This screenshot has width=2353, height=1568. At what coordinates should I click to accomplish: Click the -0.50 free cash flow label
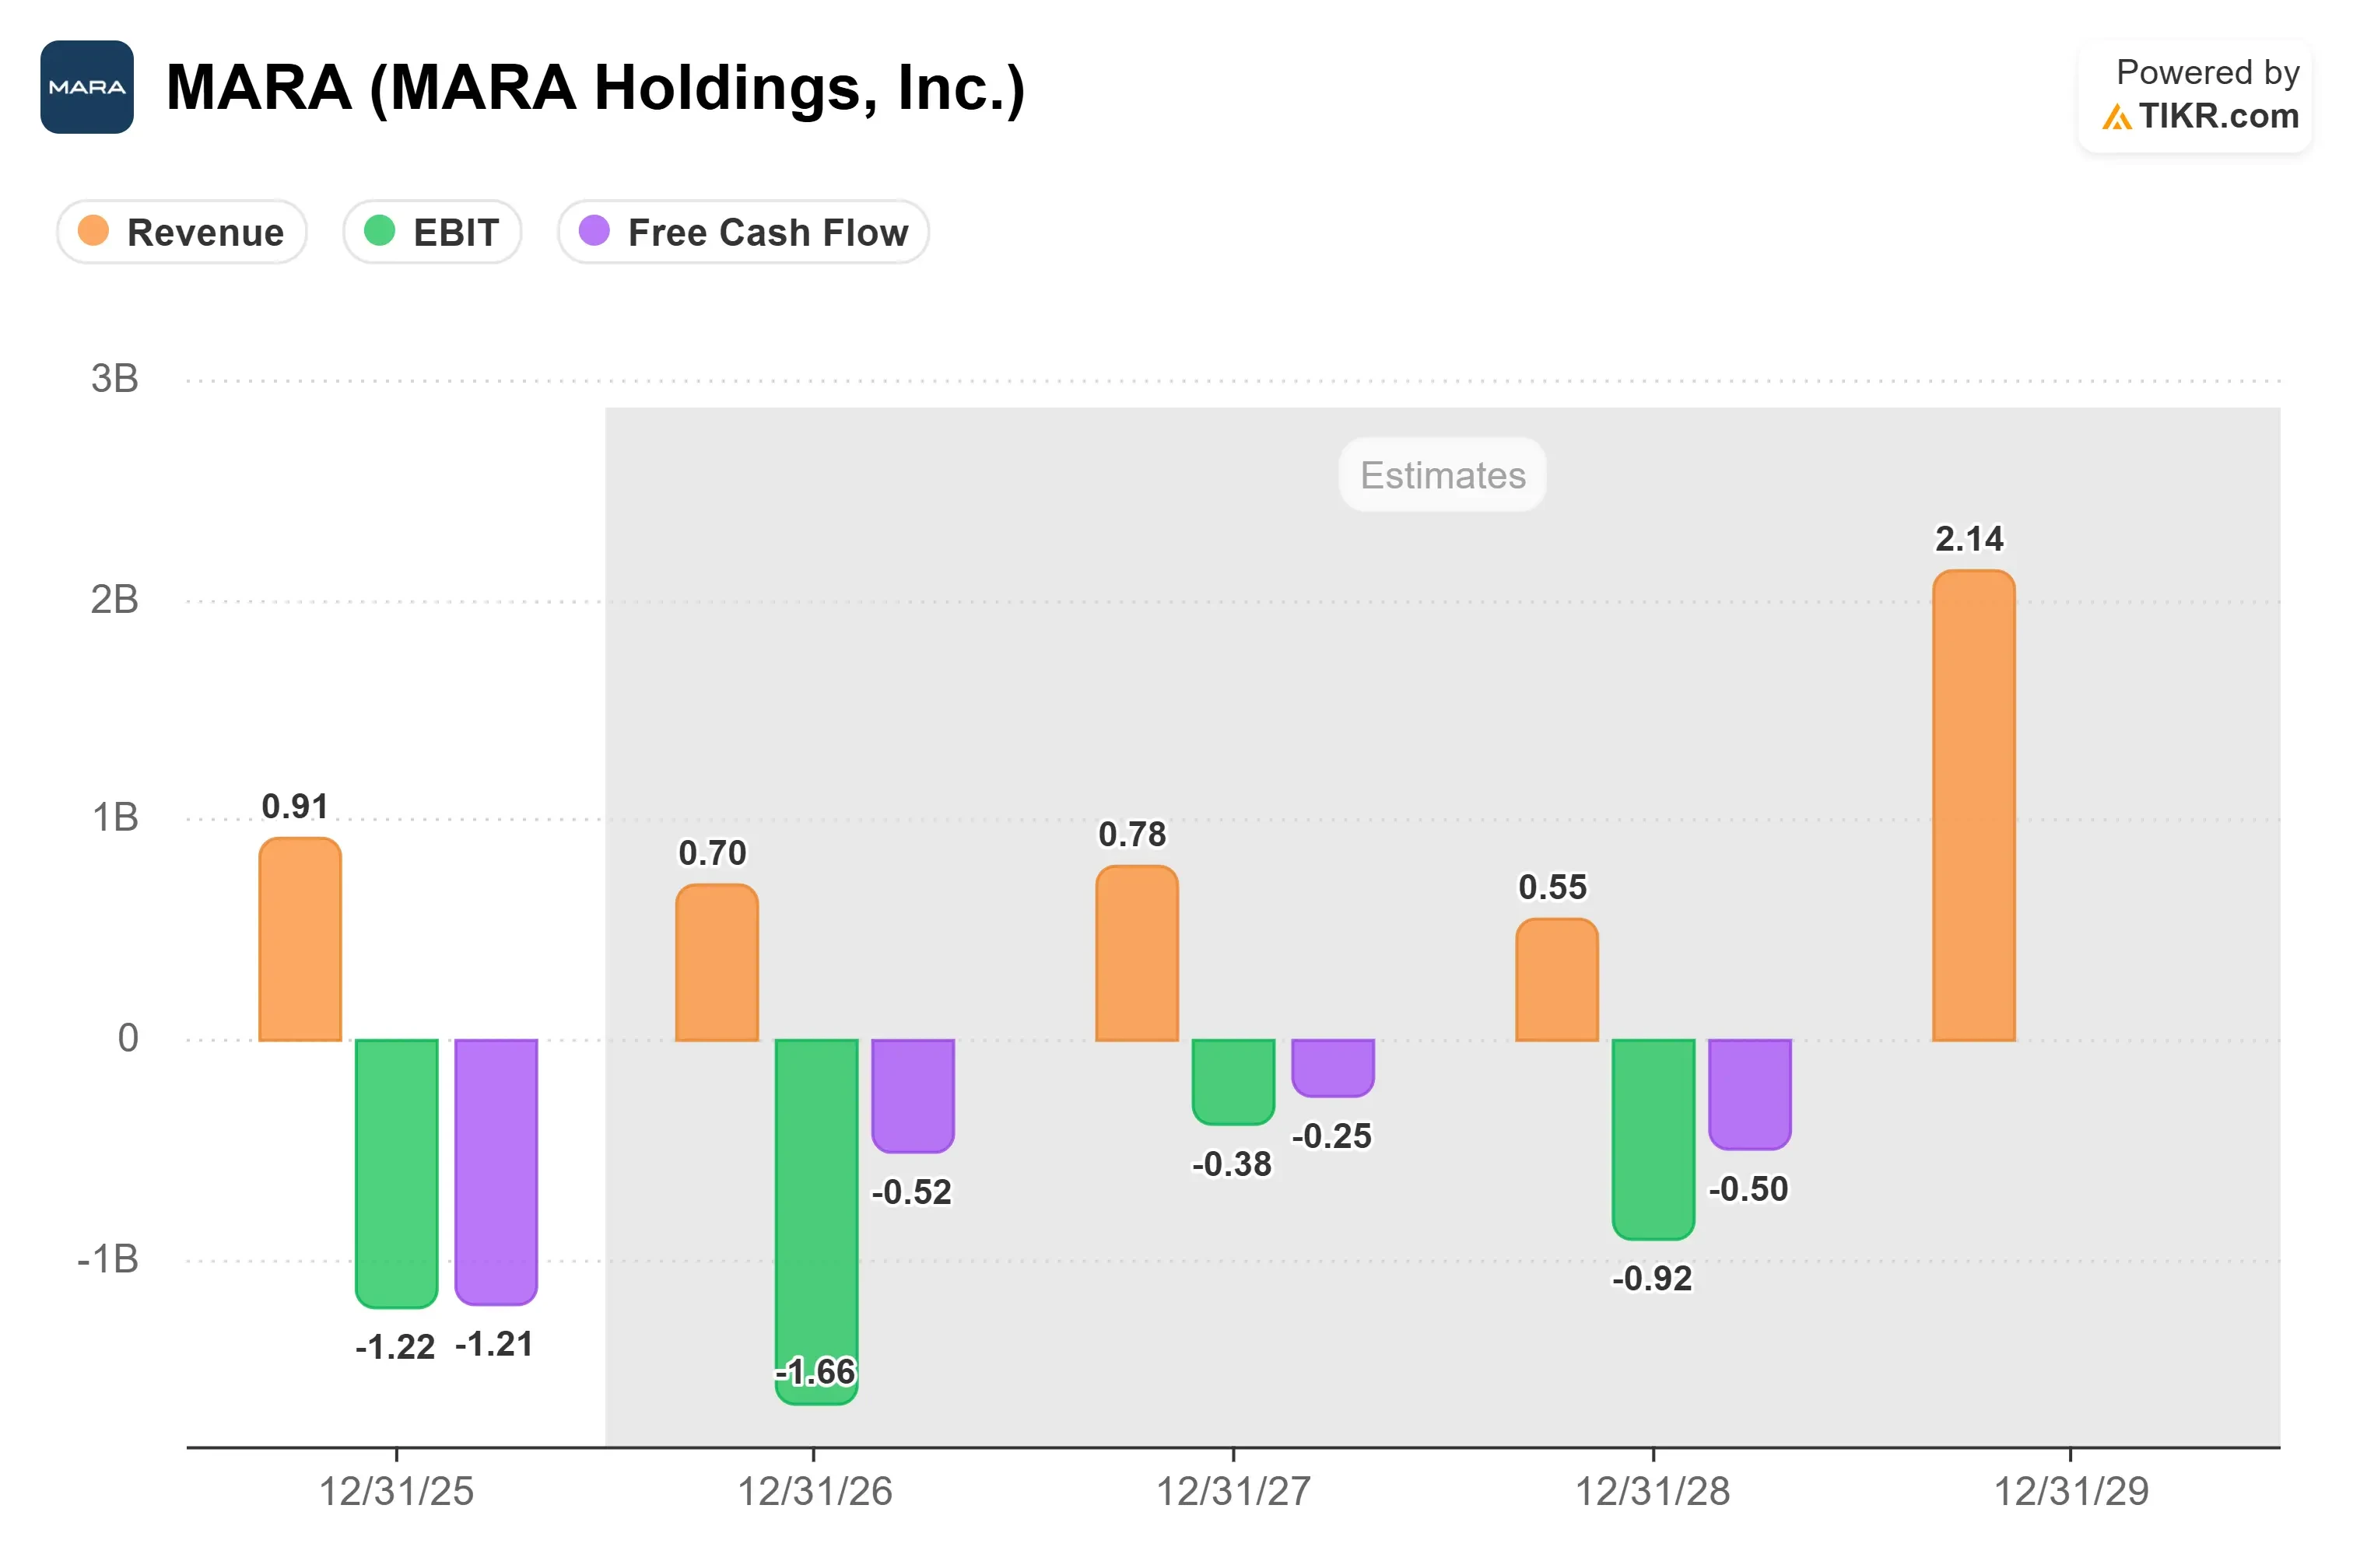[1748, 1189]
